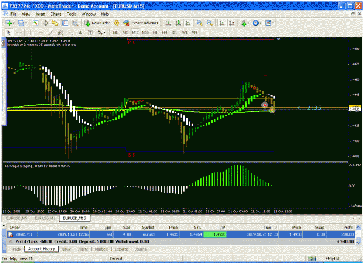Viewport: 364px width, 263px height.
Task: Expand the Profiles dropdown arrow
Action: click(x=26, y=23)
